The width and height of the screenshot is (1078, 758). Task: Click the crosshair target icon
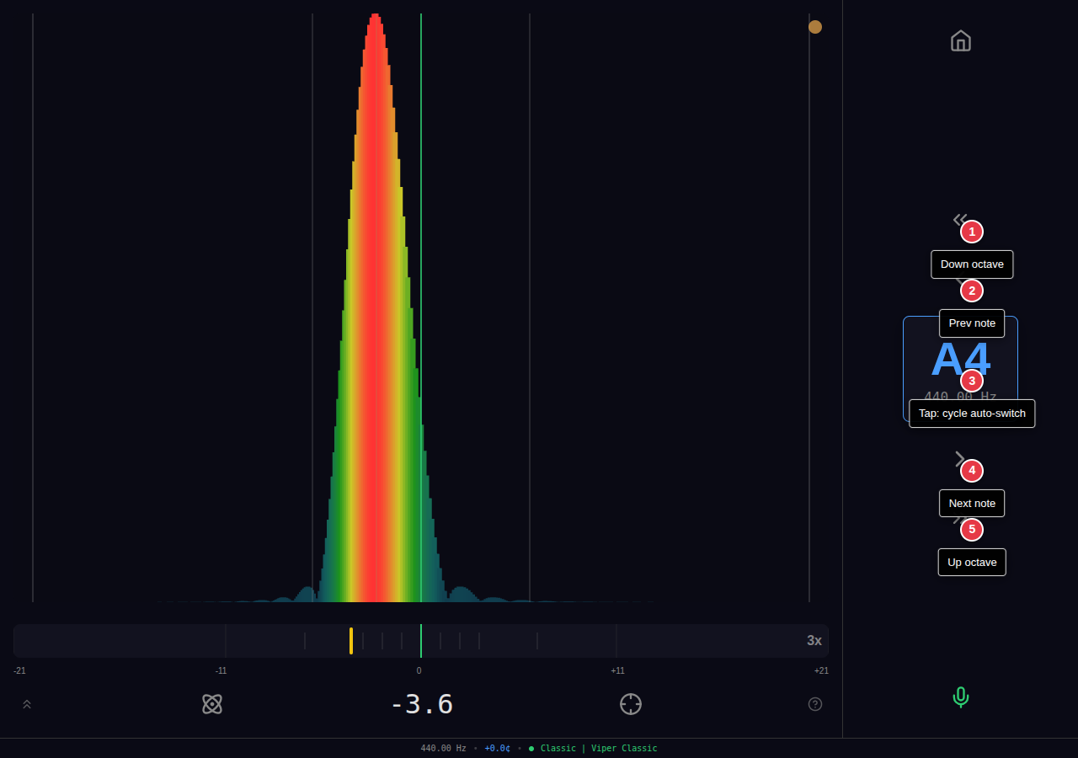pyautogui.click(x=631, y=704)
